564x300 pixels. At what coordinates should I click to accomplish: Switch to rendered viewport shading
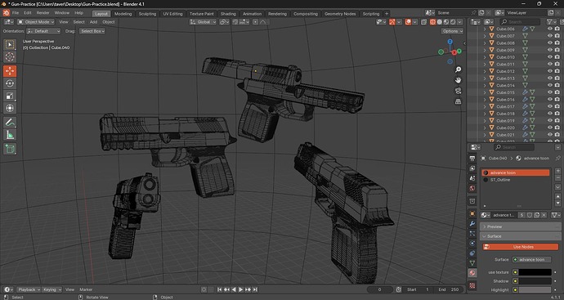click(x=453, y=22)
